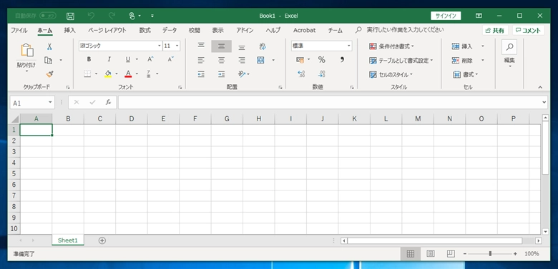Click the サインイン button
Screen dimensions: 558x269
[x=446, y=16]
